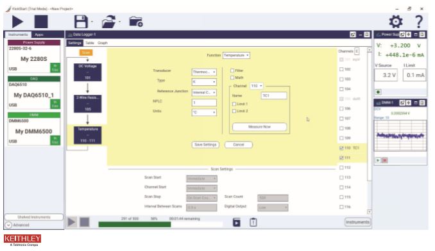This screenshot has width=435, height=251.
Task: Click the green In Use badge for My 2280S
Action: tap(55, 68)
